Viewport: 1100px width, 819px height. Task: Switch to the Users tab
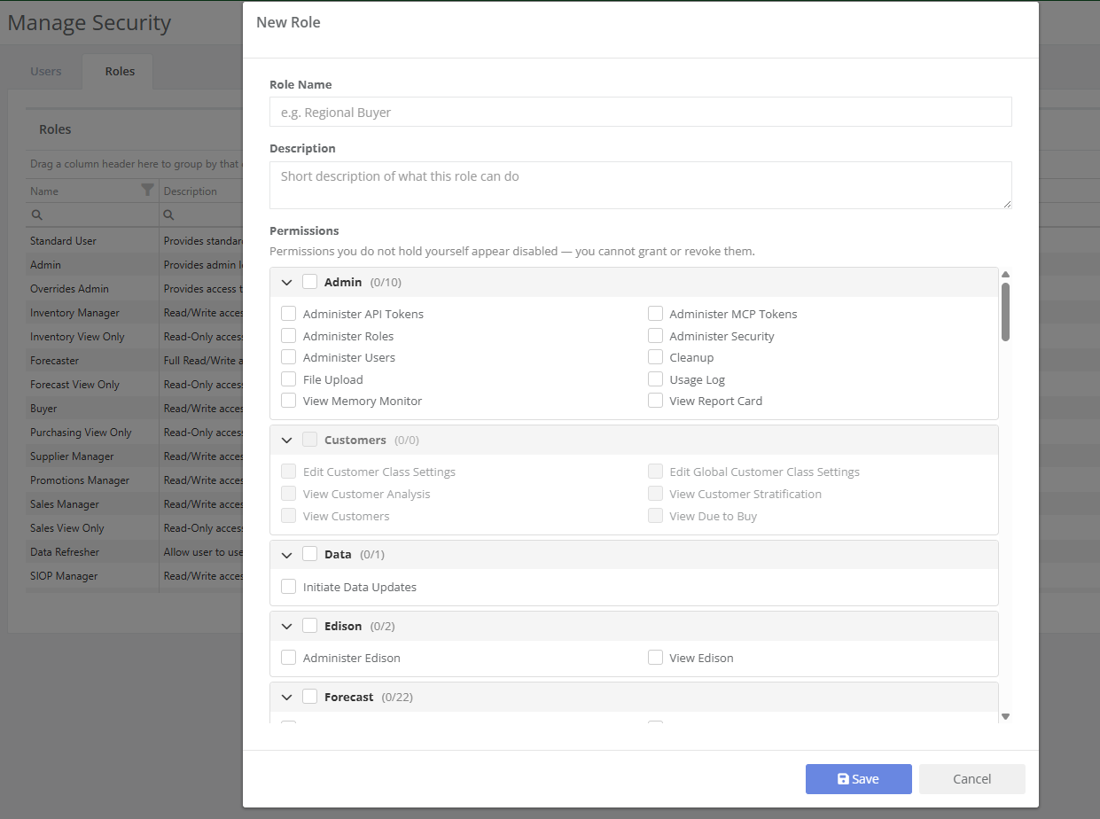tap(46, 71)
